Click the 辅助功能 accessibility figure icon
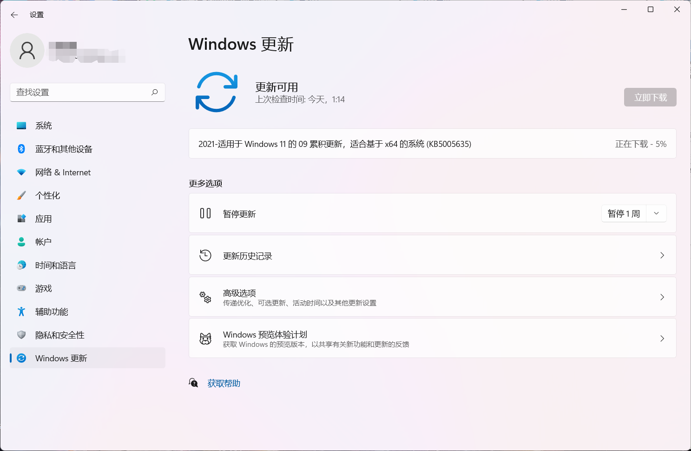 click(21, 312)
